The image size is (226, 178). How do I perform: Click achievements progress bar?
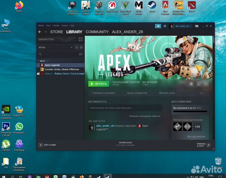pyautogui.click(x=190, y=111)
